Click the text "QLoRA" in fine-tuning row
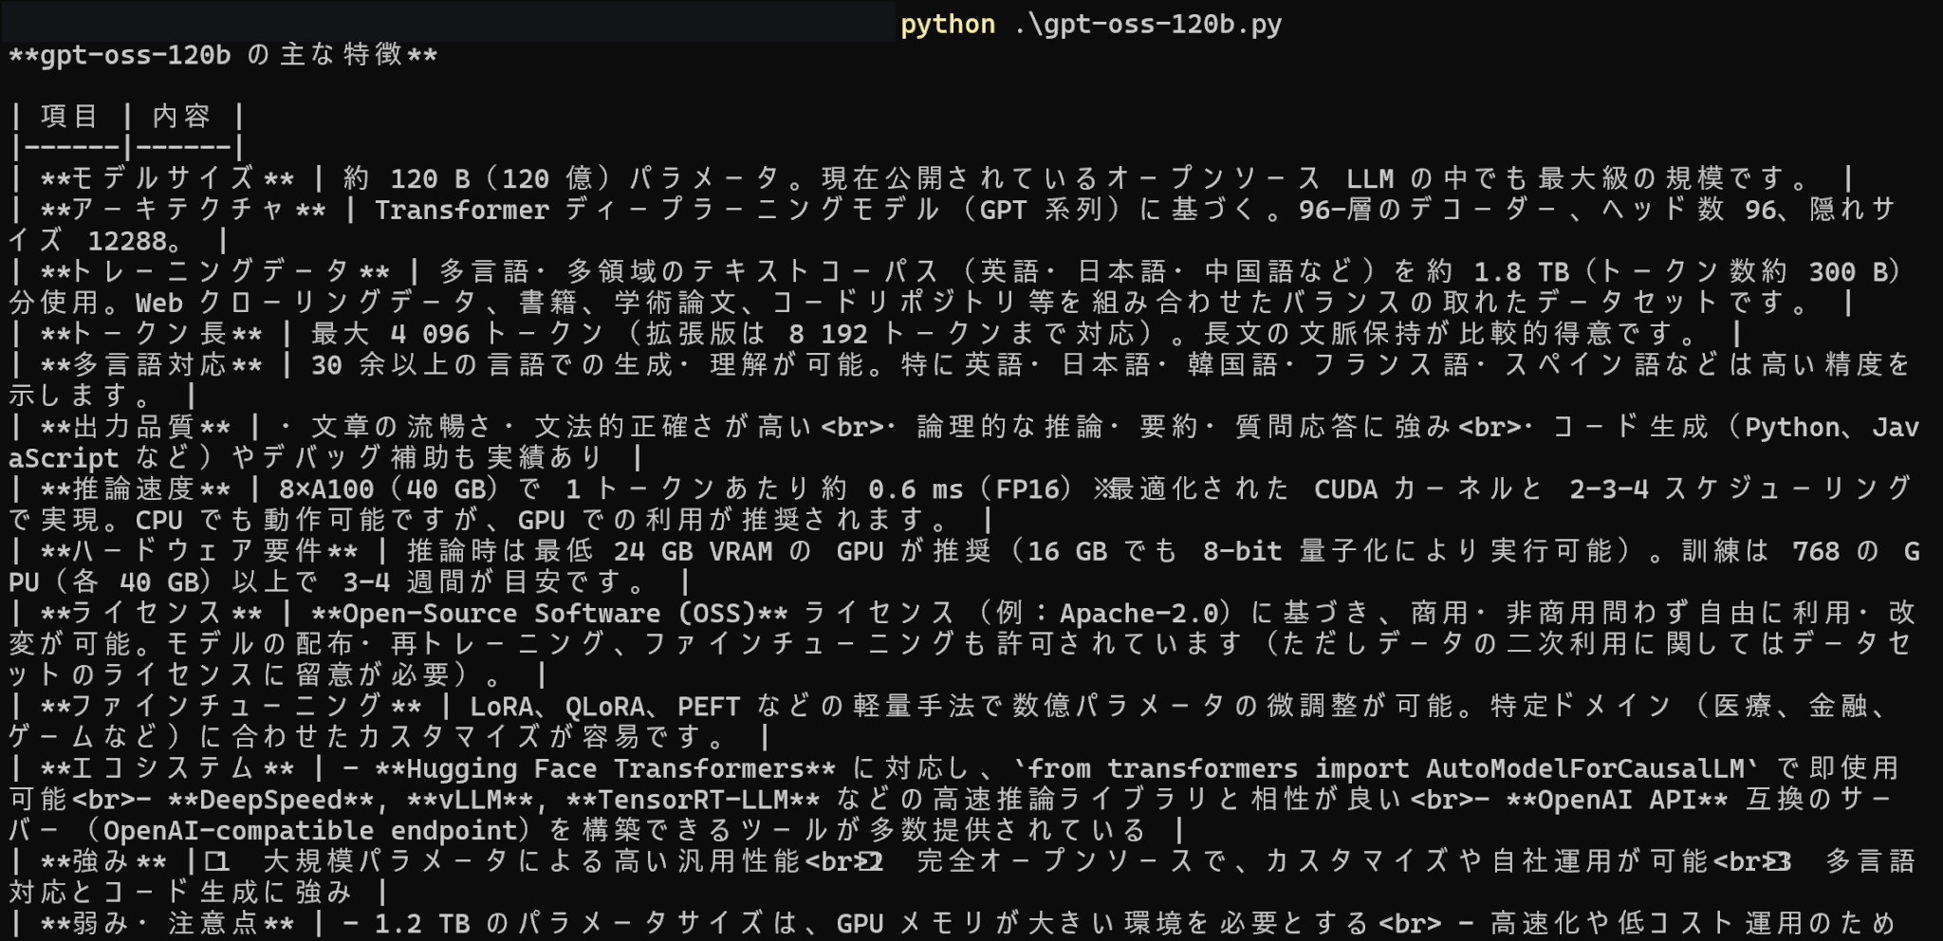The height and width of the screenshot is (941, 1943). (605, 707)
